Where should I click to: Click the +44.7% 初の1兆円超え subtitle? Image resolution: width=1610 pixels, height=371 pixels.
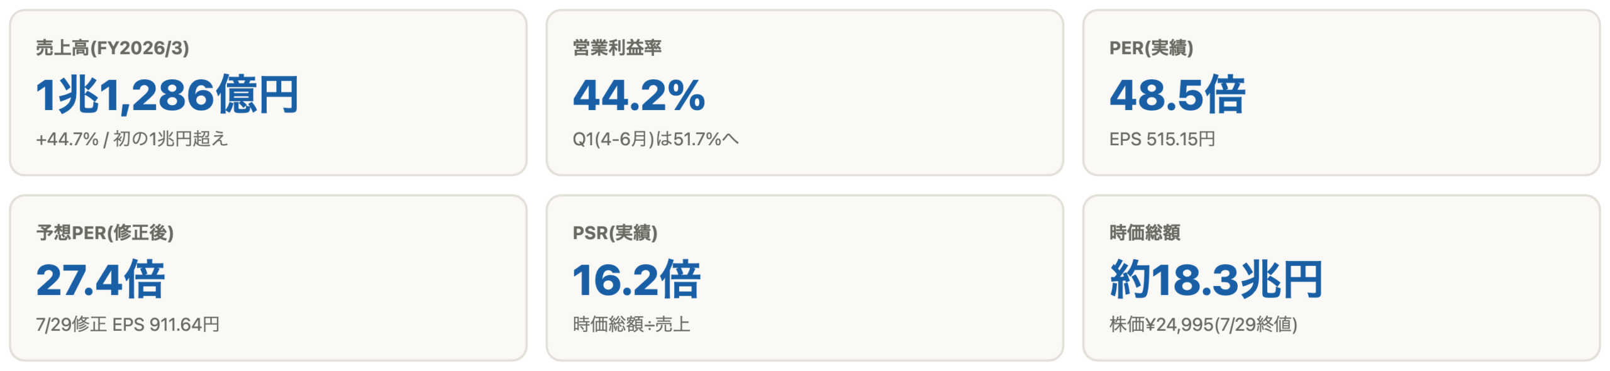[x=131, y=139]
